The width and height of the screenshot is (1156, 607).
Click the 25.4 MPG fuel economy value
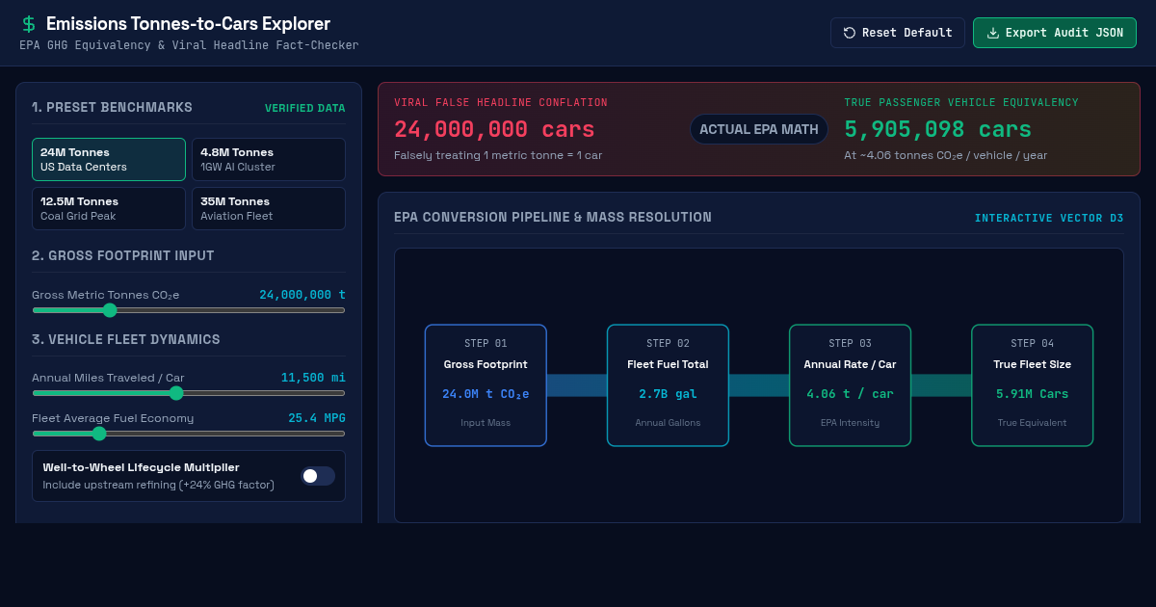click(317, 418)
